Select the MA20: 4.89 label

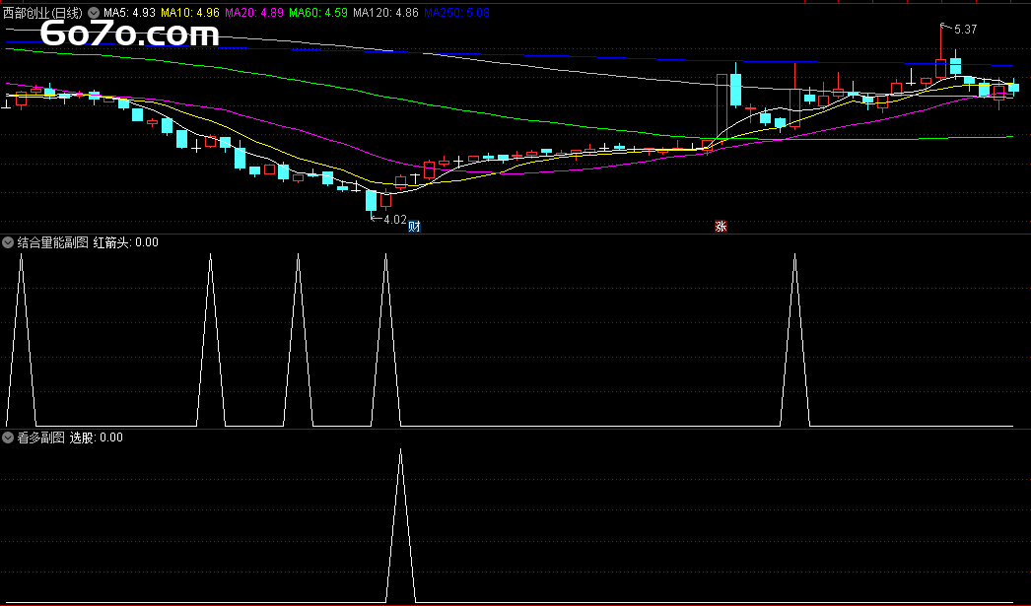click(254, 13)
